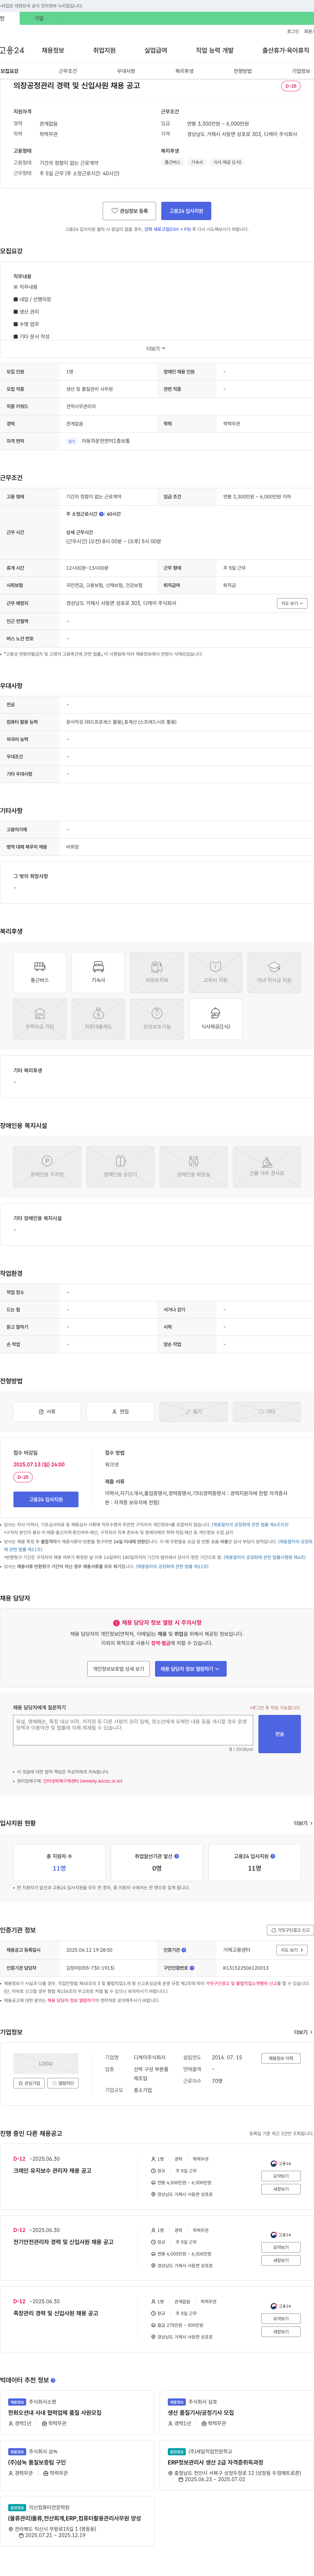Viewport: 314px width, 2576px height.
Task: Switch to the 복리후생 tab
Action: (184, 71)
